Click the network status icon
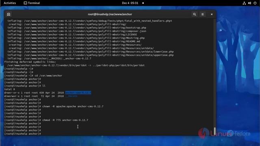 (244, 3)
